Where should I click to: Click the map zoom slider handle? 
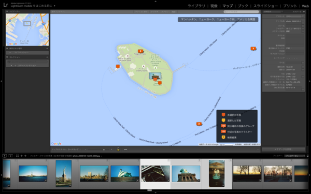tap(104, 150)
